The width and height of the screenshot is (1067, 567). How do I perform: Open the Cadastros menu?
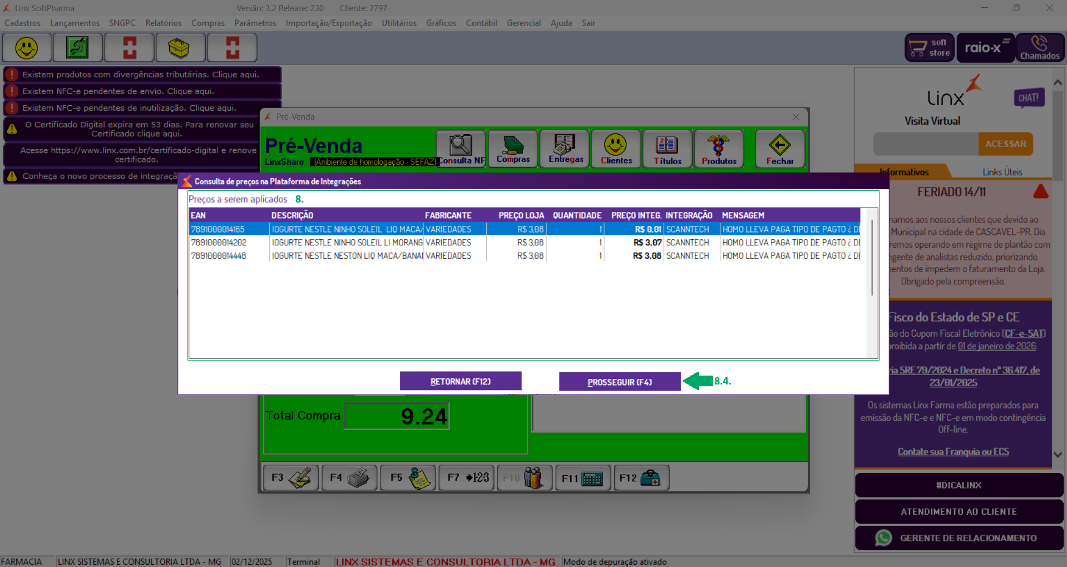tap(22, 23)
